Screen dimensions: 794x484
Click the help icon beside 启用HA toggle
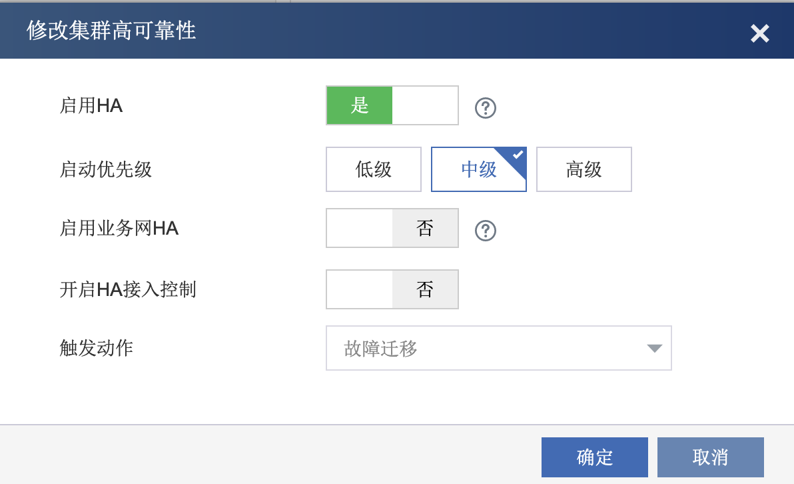486,108
